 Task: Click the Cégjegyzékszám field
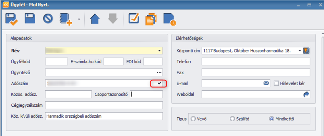coord(104,105)
